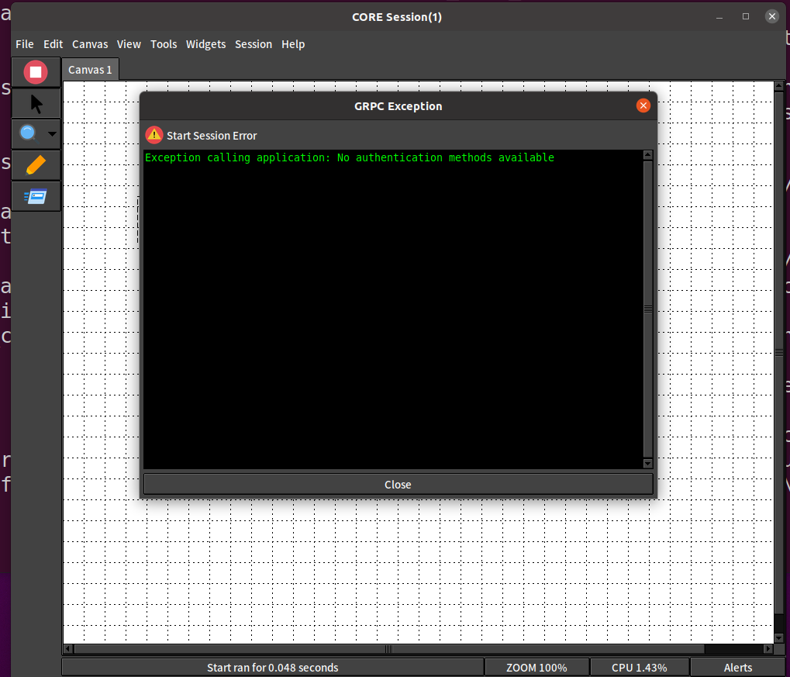790x677 pixels.
Task: Click the canvas vertical scrollbar down arrow
Action: 779,638
